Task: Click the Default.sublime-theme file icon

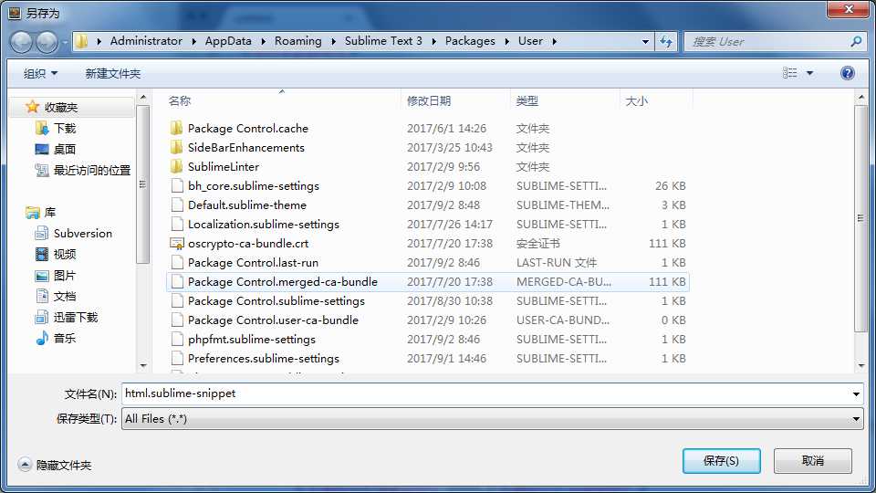Action: click(x=177, y=205)
